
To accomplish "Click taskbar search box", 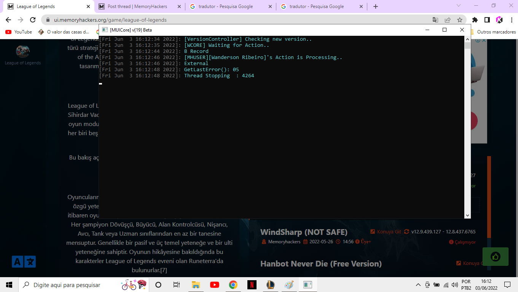I will tap(84, 285).
